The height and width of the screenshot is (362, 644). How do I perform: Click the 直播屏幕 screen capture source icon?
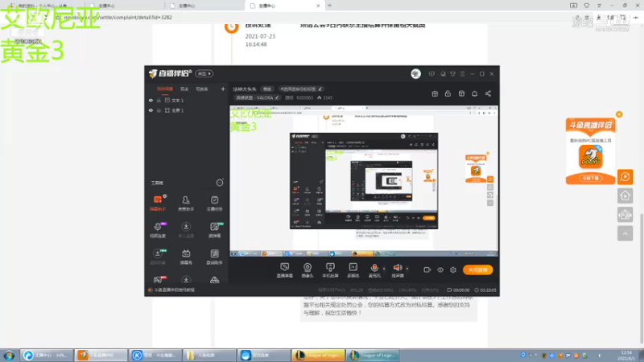(x=285, y=270)
